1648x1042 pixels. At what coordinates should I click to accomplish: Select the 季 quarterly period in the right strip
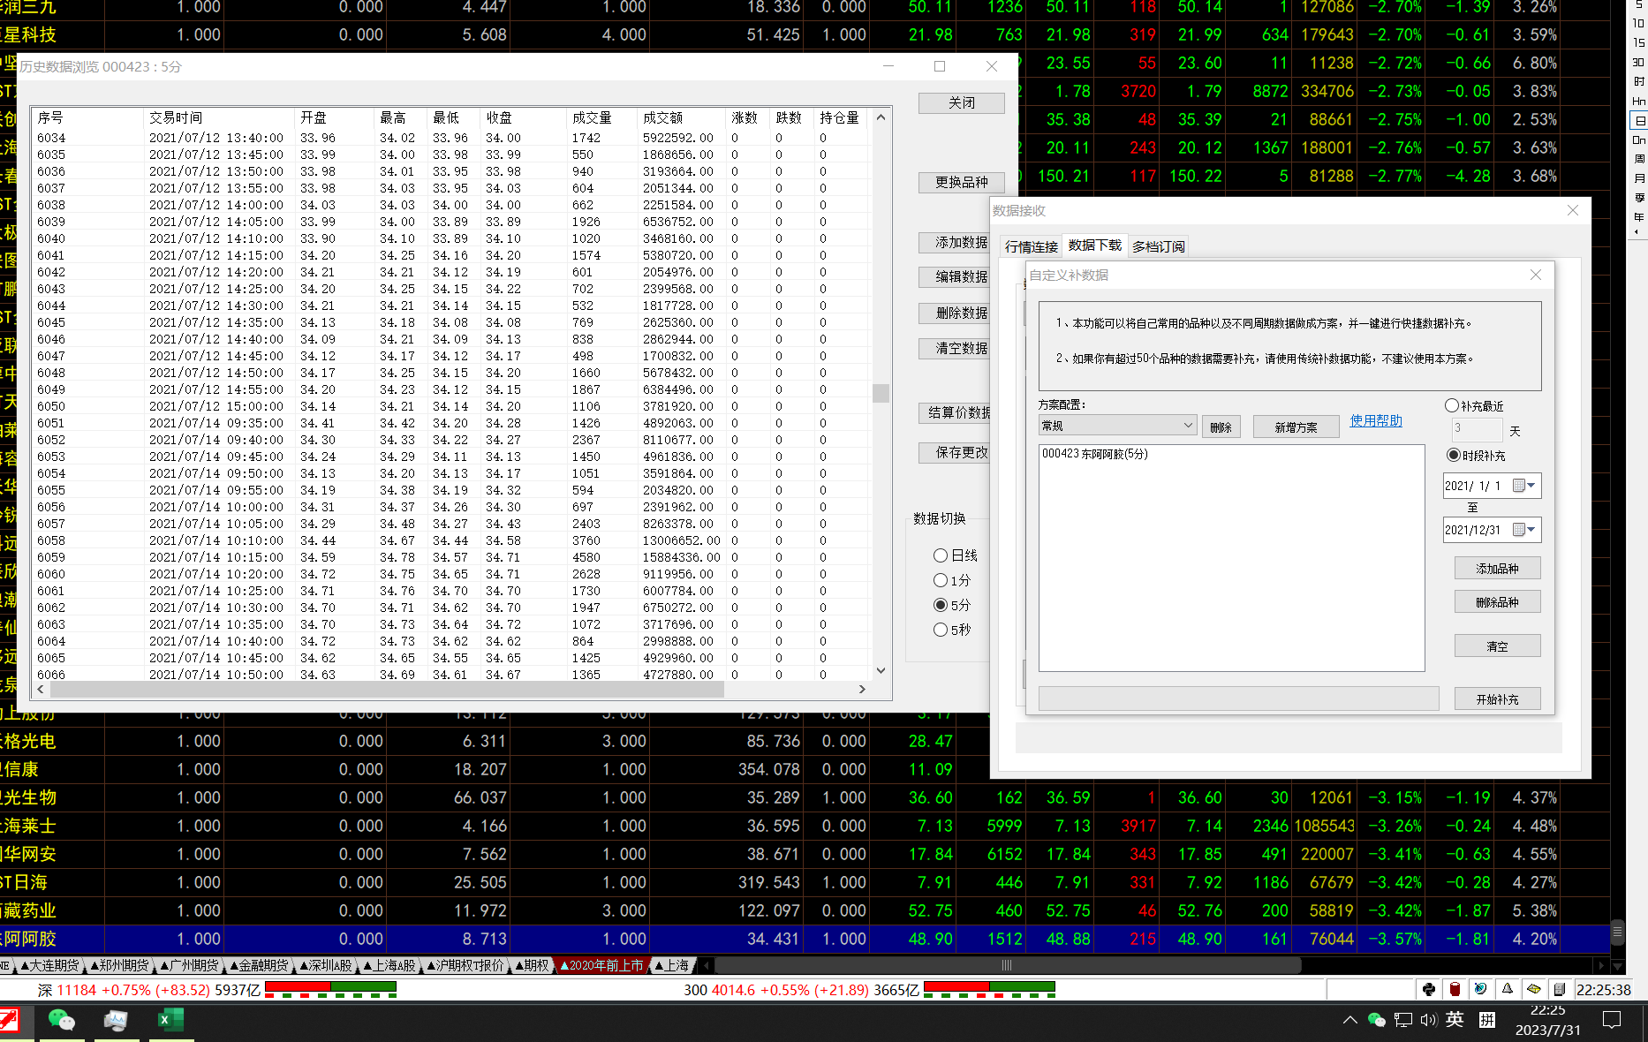[1639, 198]
